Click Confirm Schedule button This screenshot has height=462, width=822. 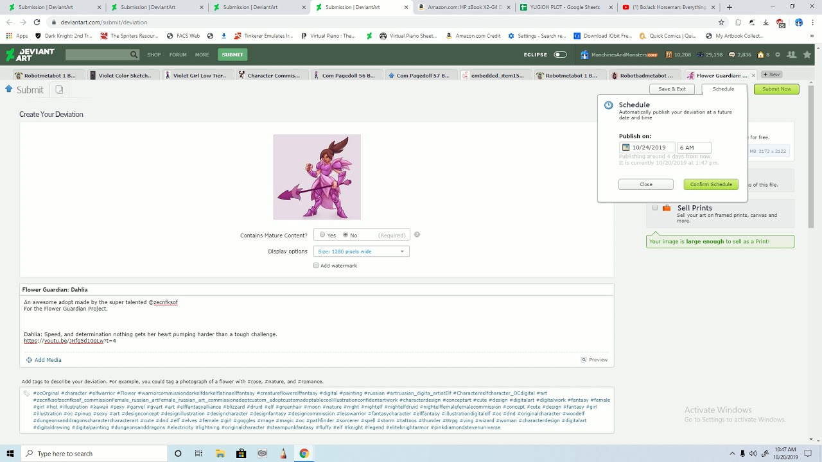point(711,184)
